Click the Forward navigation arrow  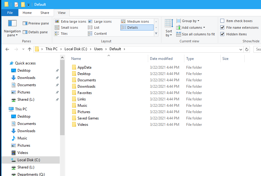tap(16, 49)
